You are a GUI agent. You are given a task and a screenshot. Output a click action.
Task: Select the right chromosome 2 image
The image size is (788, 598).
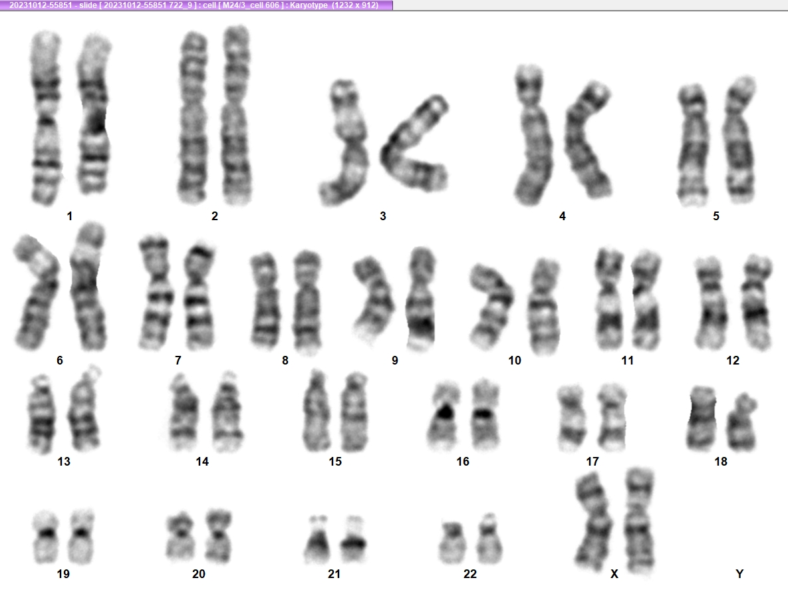coord(236,116)
